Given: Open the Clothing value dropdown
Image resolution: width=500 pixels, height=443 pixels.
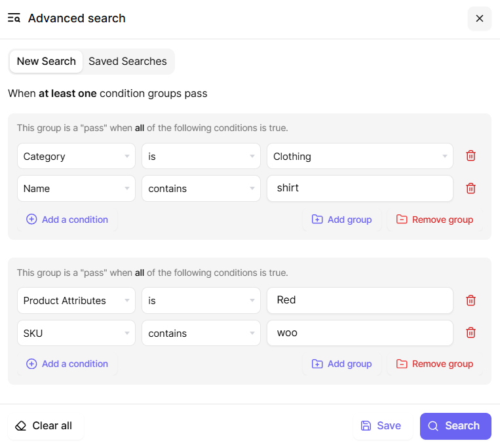Looking at the screenshot, I should (x=360, y=156).
